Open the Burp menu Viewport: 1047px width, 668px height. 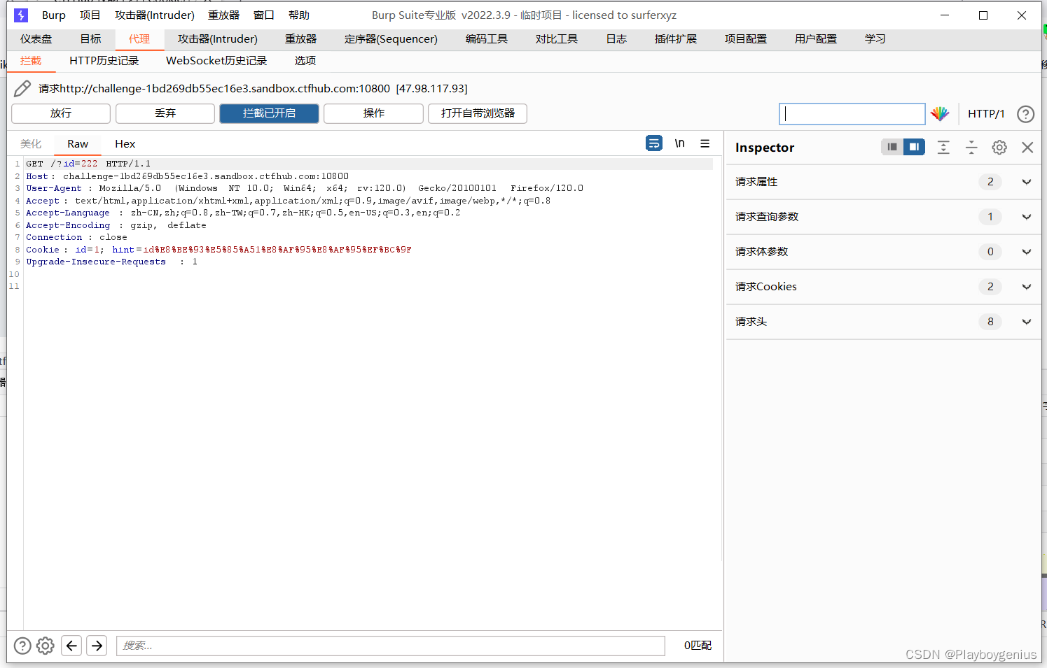(54, 15)
